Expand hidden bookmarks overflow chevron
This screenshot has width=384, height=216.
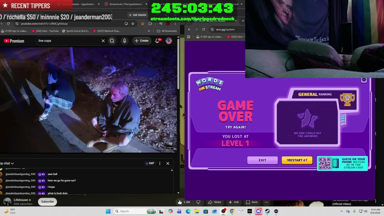[149, 31]
